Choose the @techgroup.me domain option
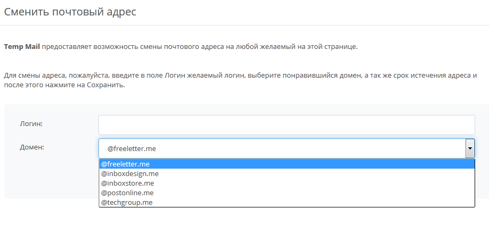This screenshot has width=489, height=225. coord(127,202)
